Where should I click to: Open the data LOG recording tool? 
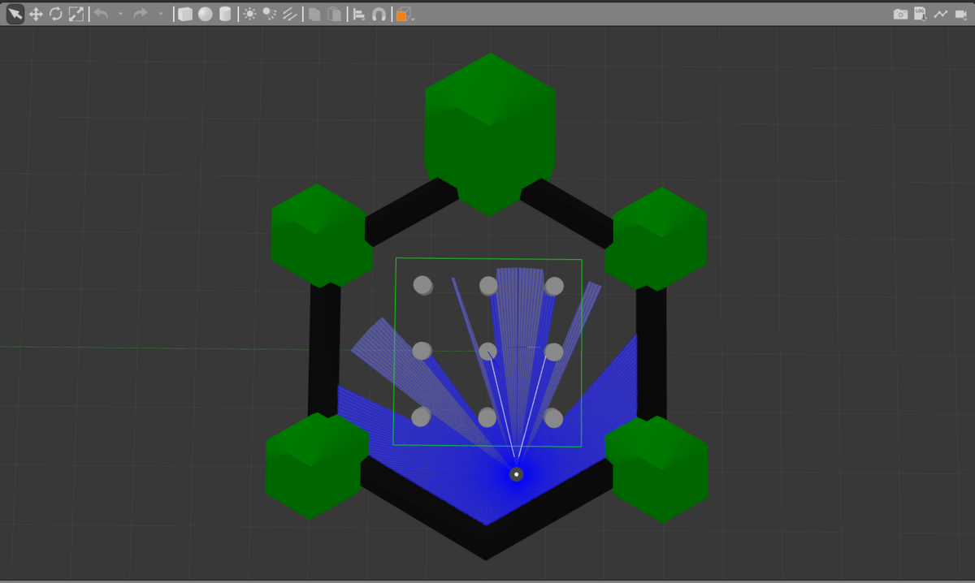tap(921, 14)
